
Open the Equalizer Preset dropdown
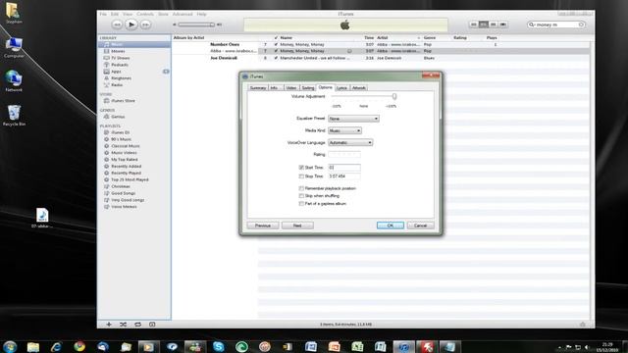[353, 119]
